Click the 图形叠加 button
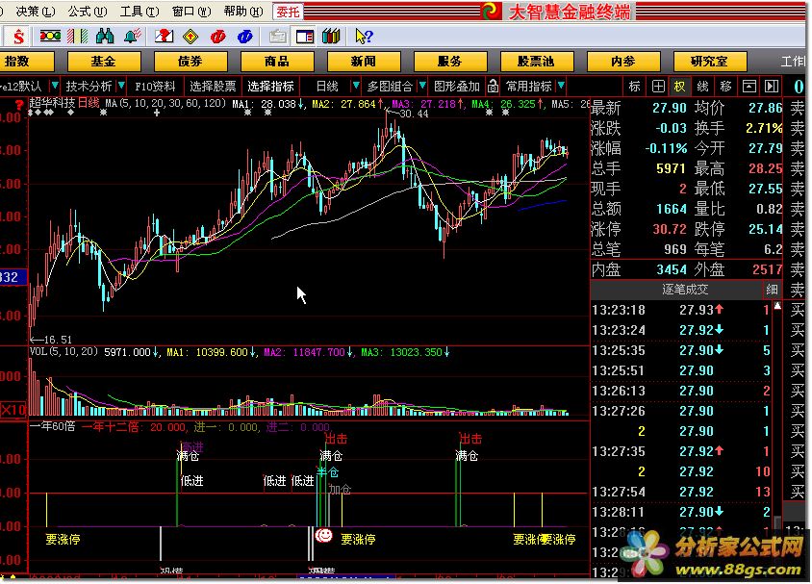Screen dimensions: 812x584 457,86
